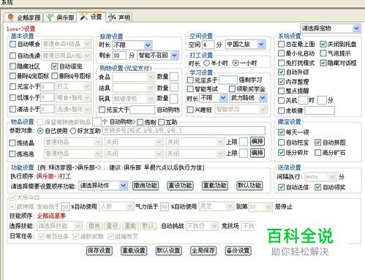
Task: Enable the 元宝小于 checkbox
Action: point(12,86)
